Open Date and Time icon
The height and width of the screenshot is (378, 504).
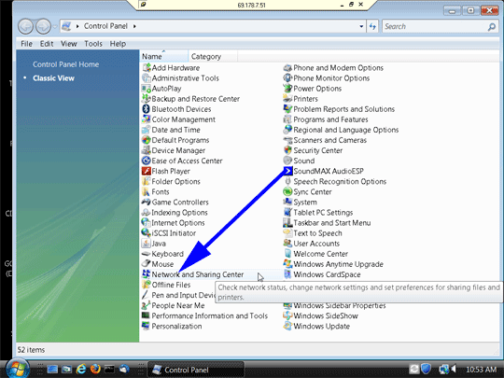click(147, 130)
